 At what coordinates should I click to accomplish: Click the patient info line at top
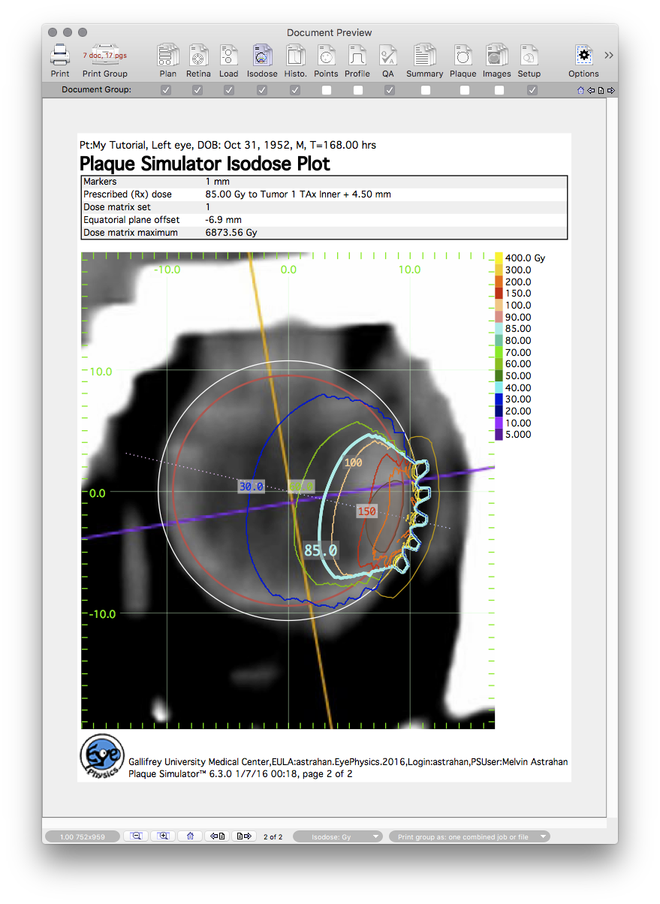[230, 145]
